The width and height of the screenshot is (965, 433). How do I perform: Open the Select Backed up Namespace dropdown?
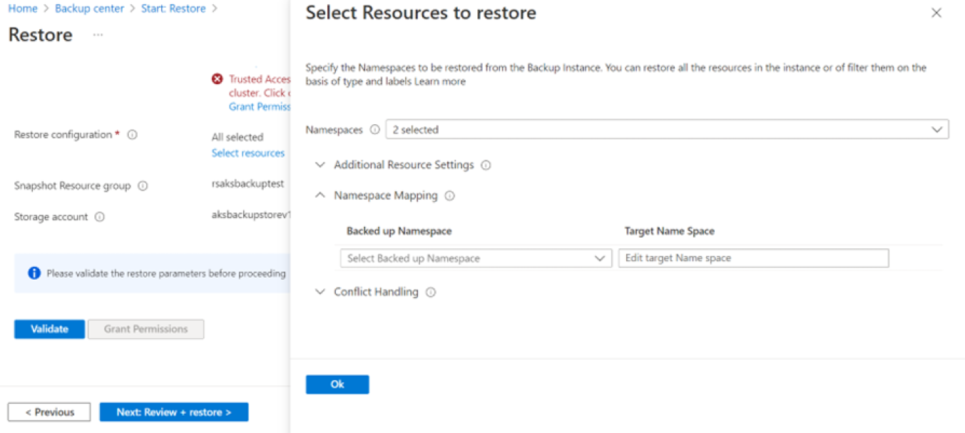tap(476, 258)
